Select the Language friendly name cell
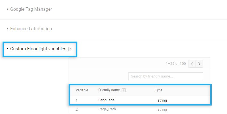 coord(106,100)
